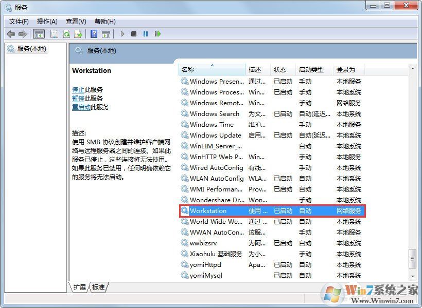The width and height of the screenshot is (422, 308).
Task: Open the 查看 menu
Action: [x=75, y=21]
